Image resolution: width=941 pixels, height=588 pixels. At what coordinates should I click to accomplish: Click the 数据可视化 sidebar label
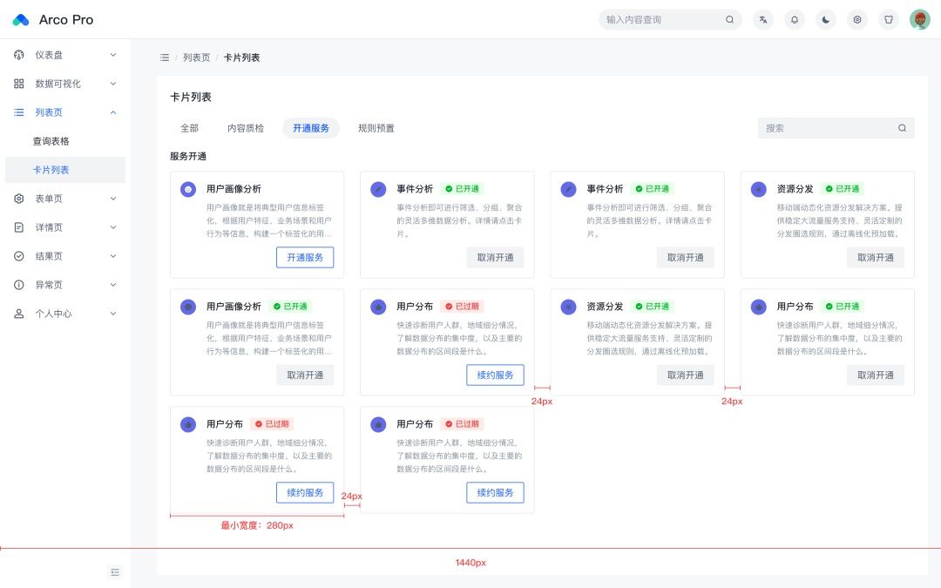click(x=58, y=84)
